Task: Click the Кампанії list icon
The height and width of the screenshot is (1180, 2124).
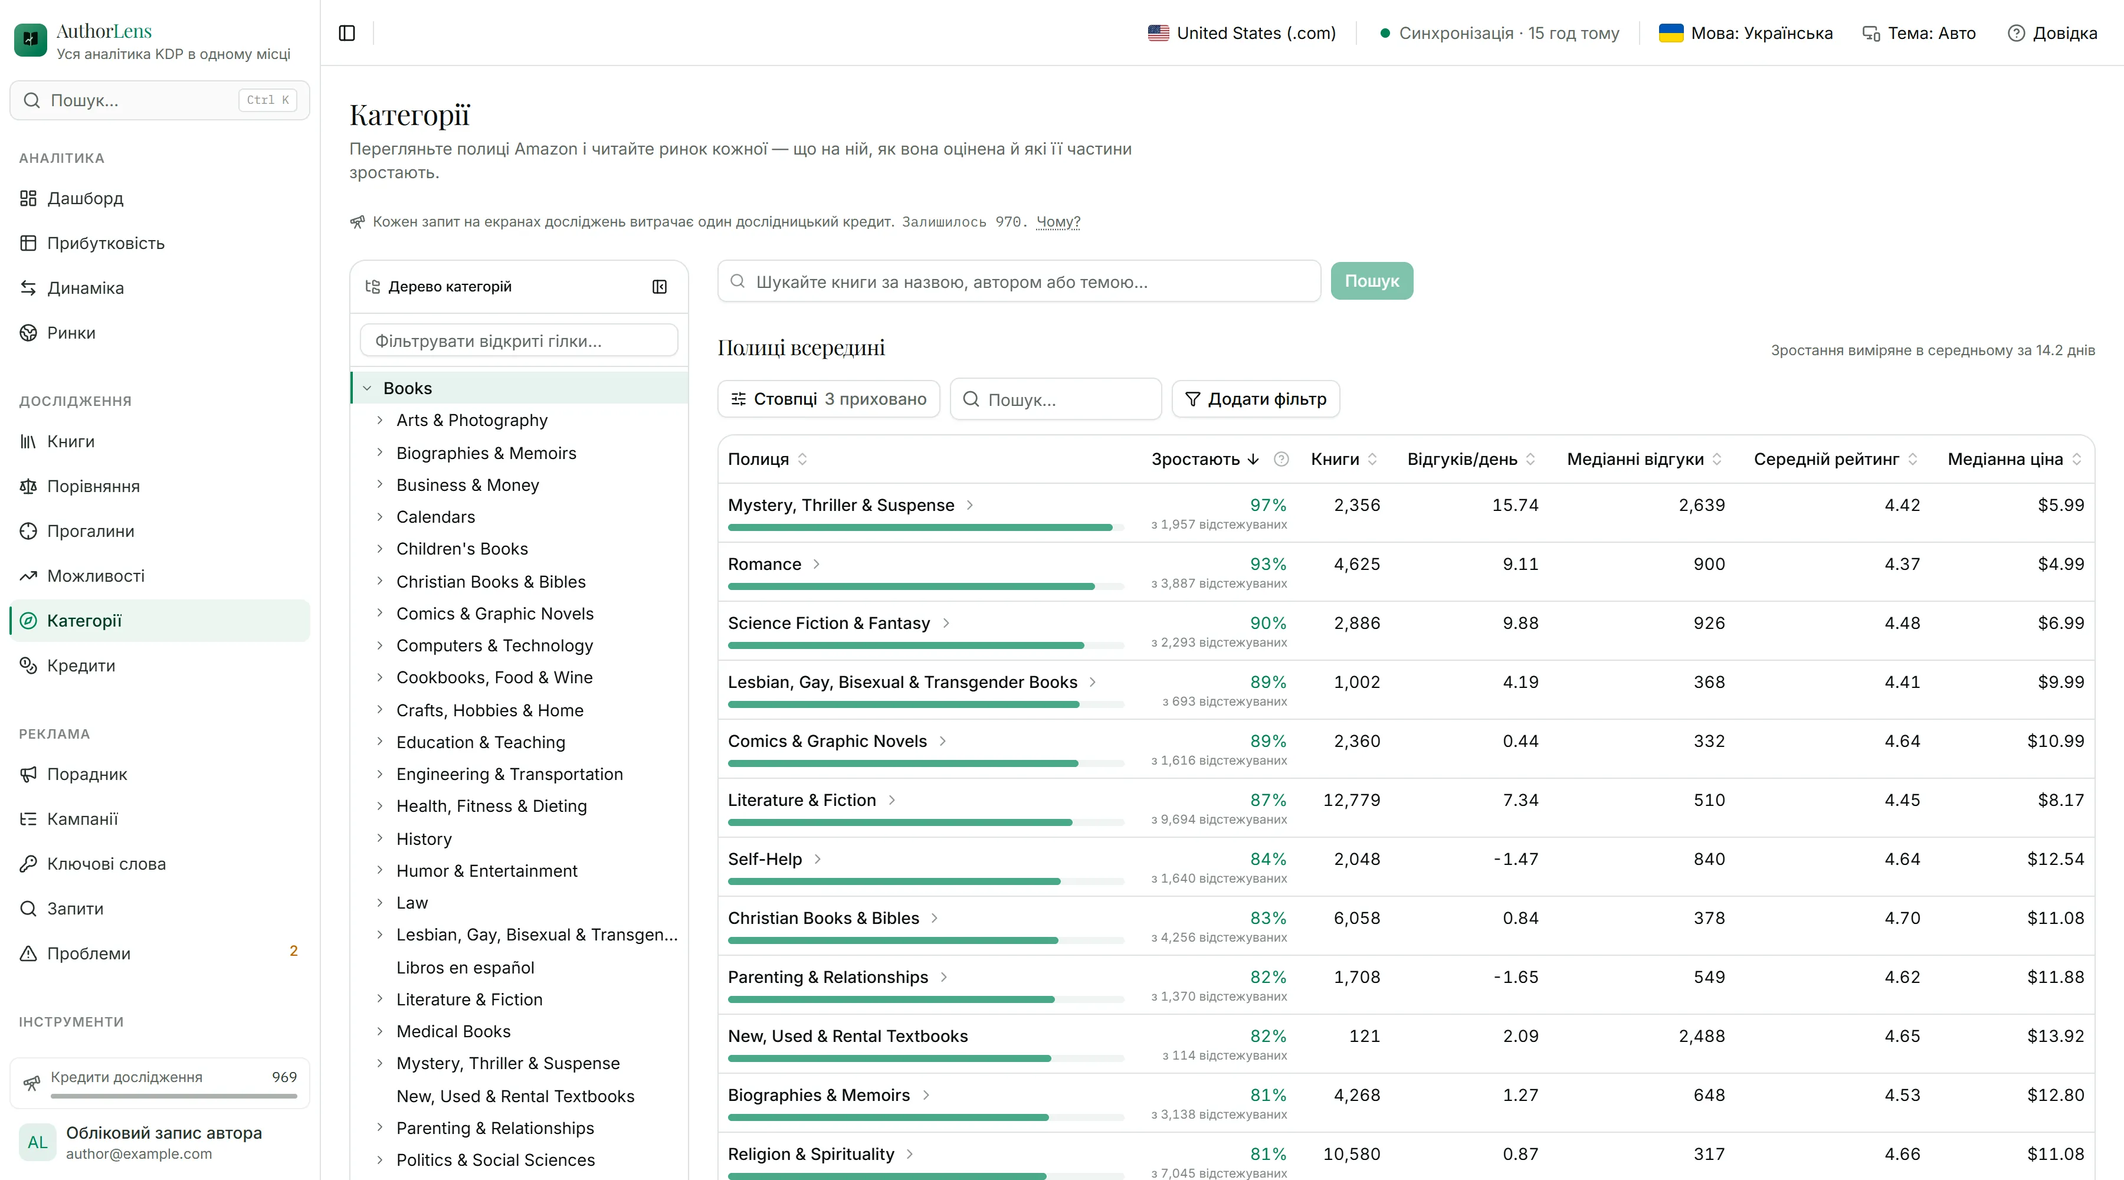Action: coord(28,819)
